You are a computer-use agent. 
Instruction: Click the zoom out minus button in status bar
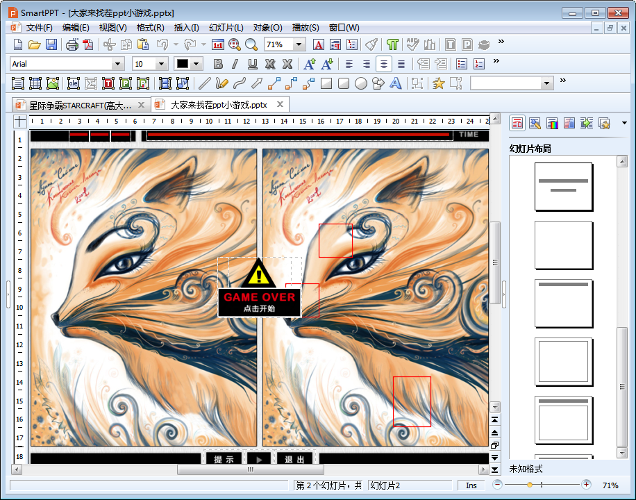pos(498,484)
